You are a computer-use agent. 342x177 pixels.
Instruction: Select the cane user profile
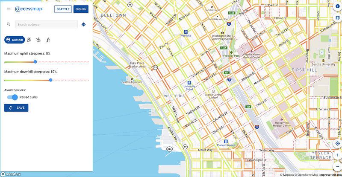(x=48, y=40)
